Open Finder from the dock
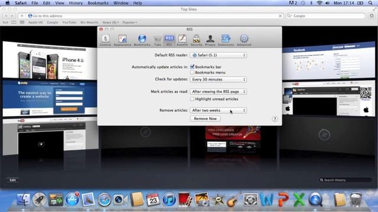Screen dimensions: 378x212 pos(24,200)
